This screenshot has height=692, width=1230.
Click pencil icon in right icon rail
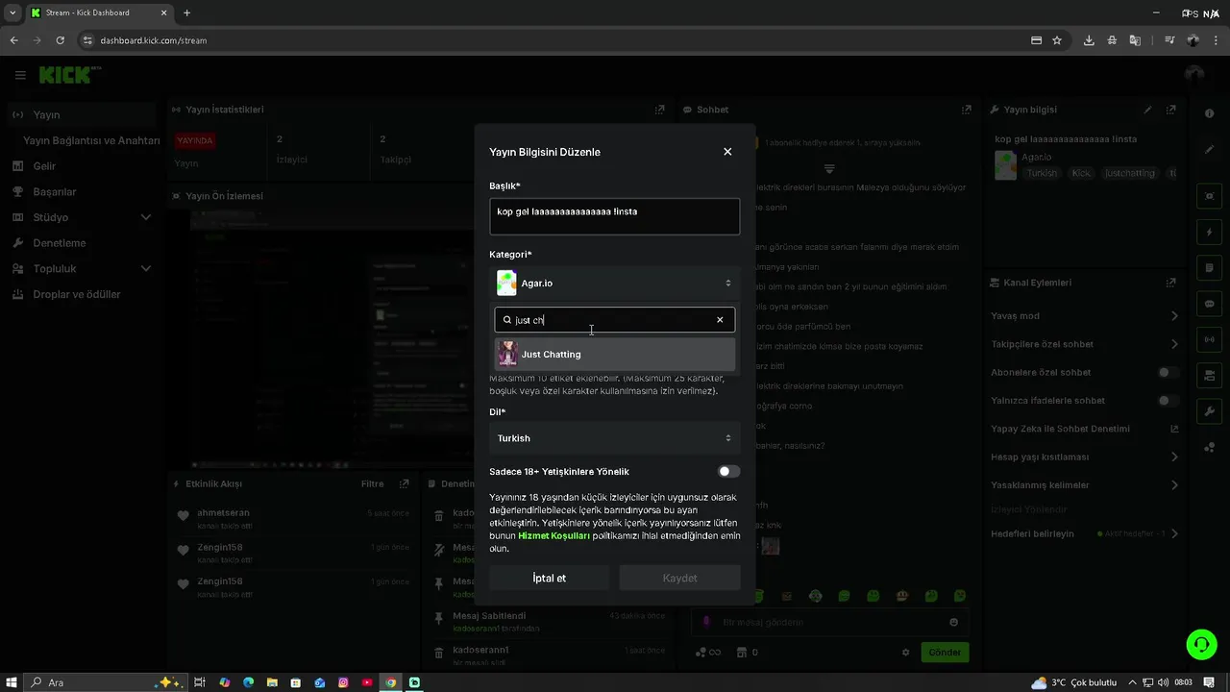pyautogui.click(x=1209, y=150)
